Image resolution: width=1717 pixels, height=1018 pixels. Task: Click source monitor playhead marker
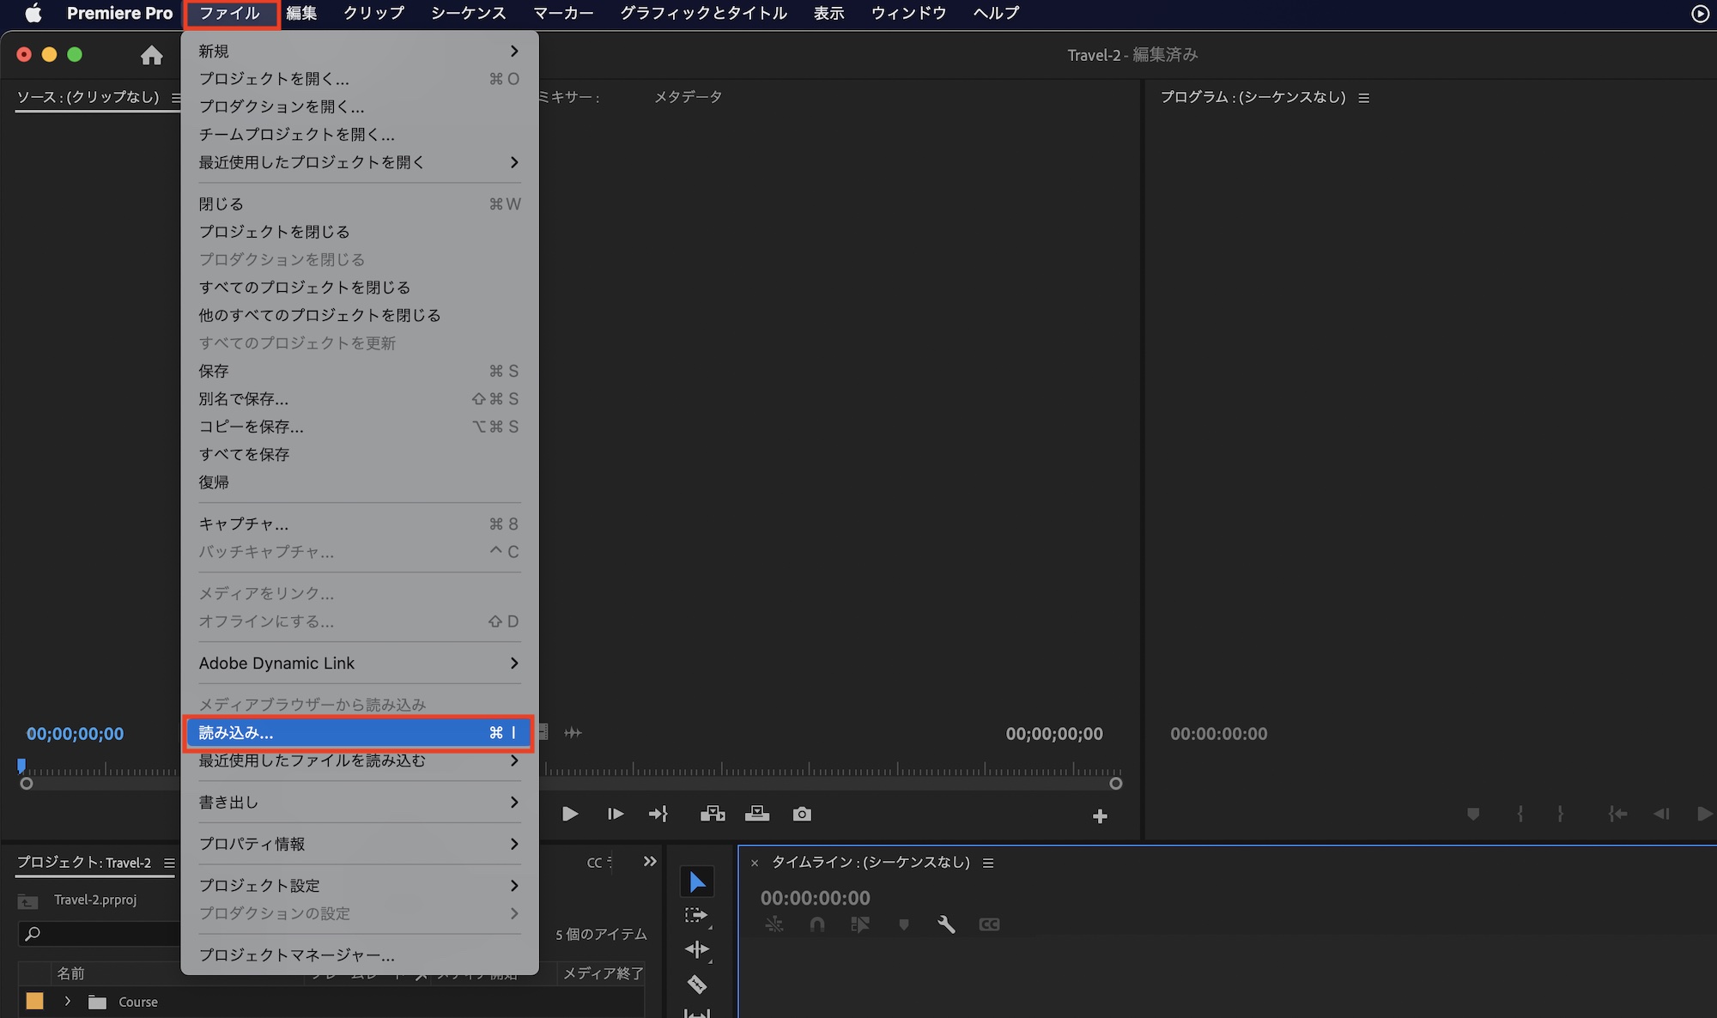pos(21,764)
